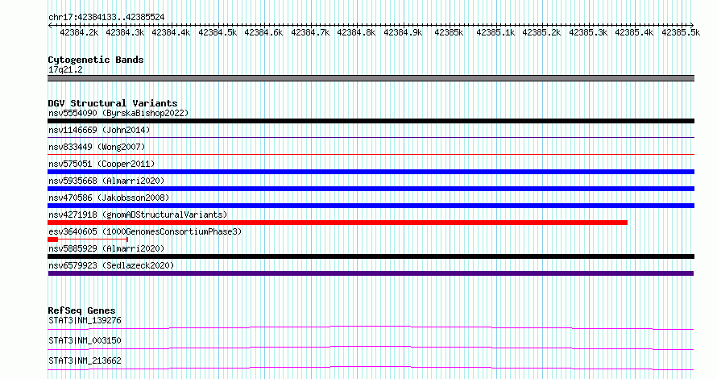Select the RefSeq Genes track title

click(x=81, y=310)
